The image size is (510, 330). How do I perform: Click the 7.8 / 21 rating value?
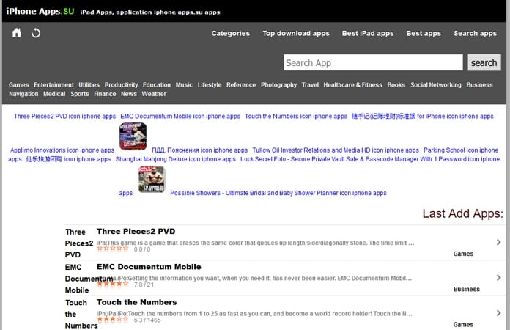[144, 285]
